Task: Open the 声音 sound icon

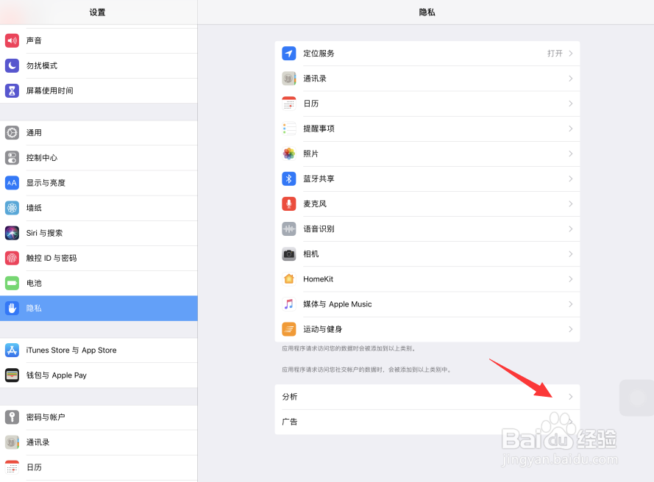Action: [x=12, y=40]
